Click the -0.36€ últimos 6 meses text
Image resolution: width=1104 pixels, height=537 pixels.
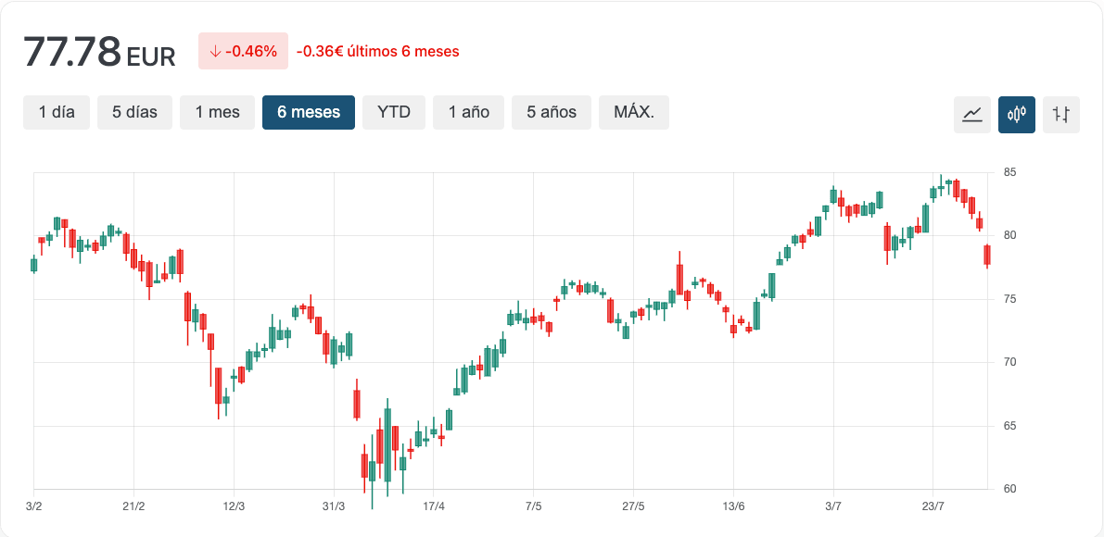(x=378, y=52)
